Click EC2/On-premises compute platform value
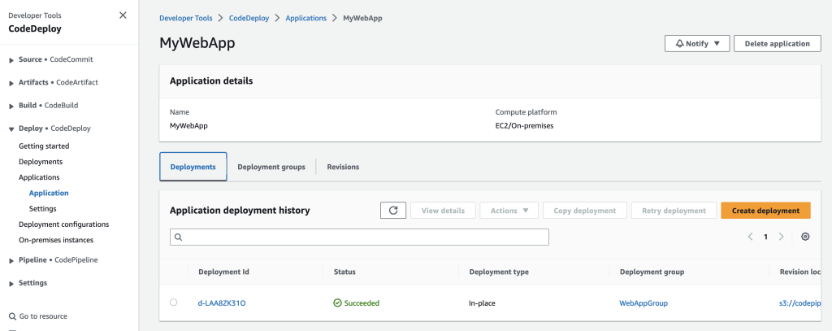Image resolution: width=832 pixels, height=331 pixels. 524,126
